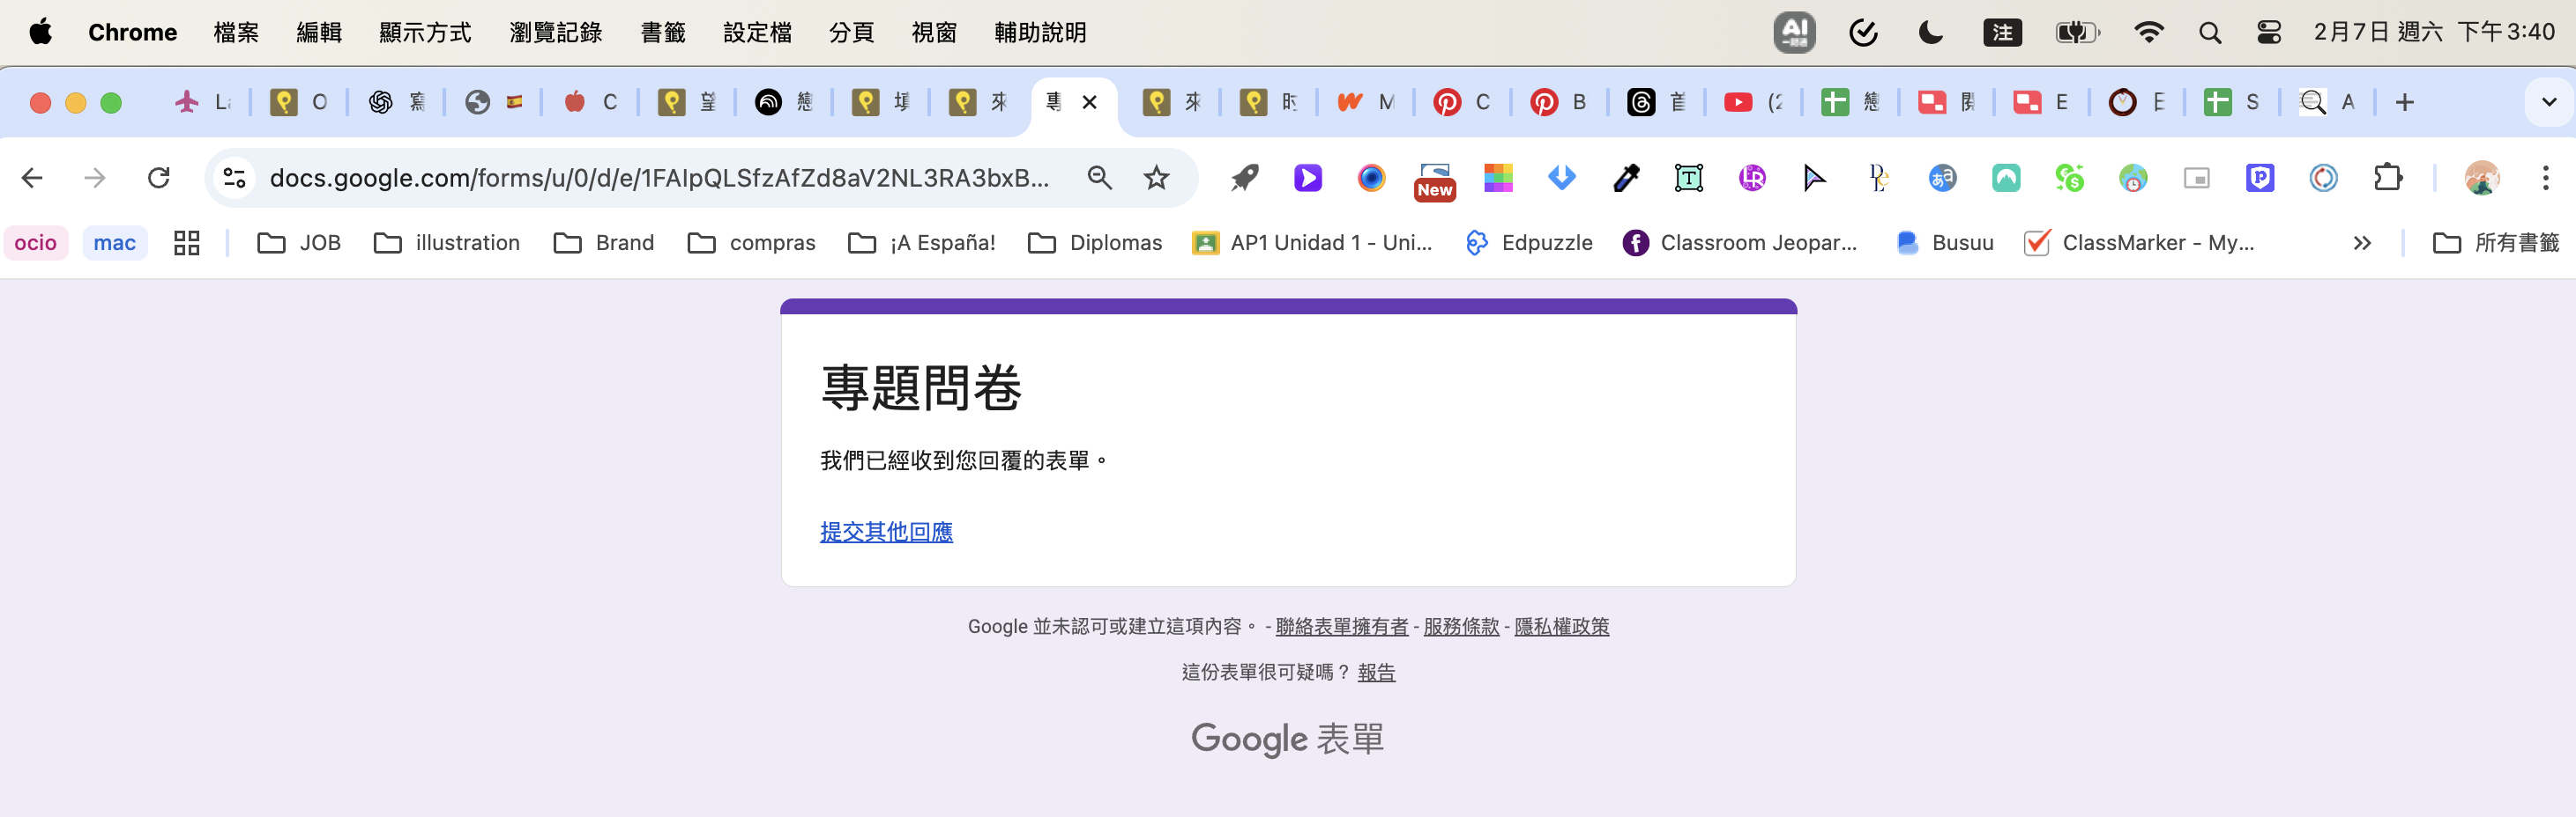
Task: Open 服務條款 link
Action: tap(1461, 626)
